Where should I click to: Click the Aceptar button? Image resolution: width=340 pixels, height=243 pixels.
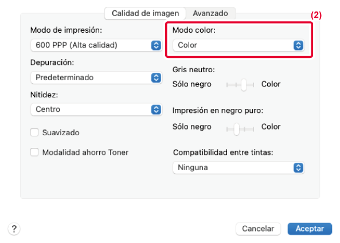310,229
